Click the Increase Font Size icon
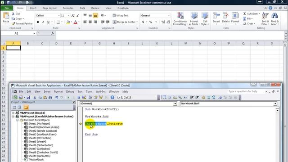 click(x=73, y=16)
